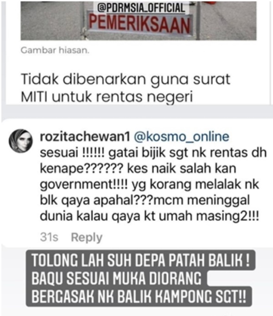Screen dimensions: 273x316
Task: Open the PEMERIKSAAN news image
Action: [139, 20]
